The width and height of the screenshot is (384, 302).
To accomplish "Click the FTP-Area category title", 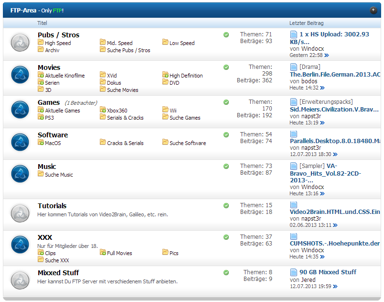I will [x=23, y=11].
